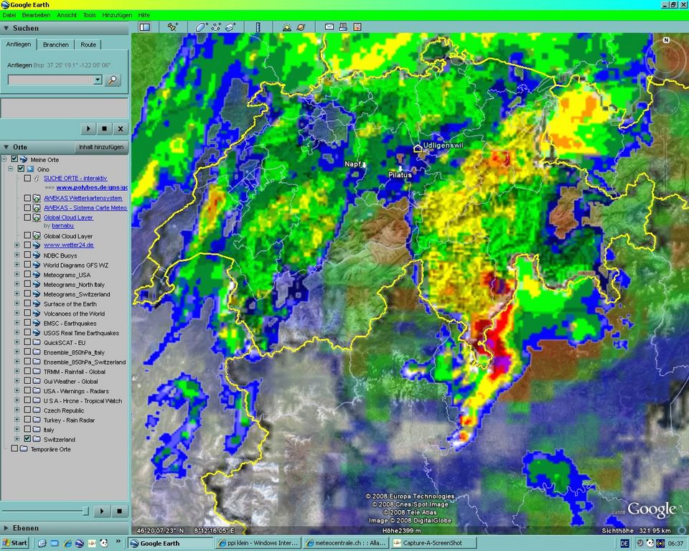This screenshot has width=689, height=551.
Task: Uncheck the Switzerland folder checkbox
Action: (27, 439)
